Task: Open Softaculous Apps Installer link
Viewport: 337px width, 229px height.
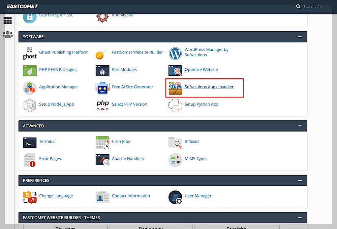Action: [209, 87]
